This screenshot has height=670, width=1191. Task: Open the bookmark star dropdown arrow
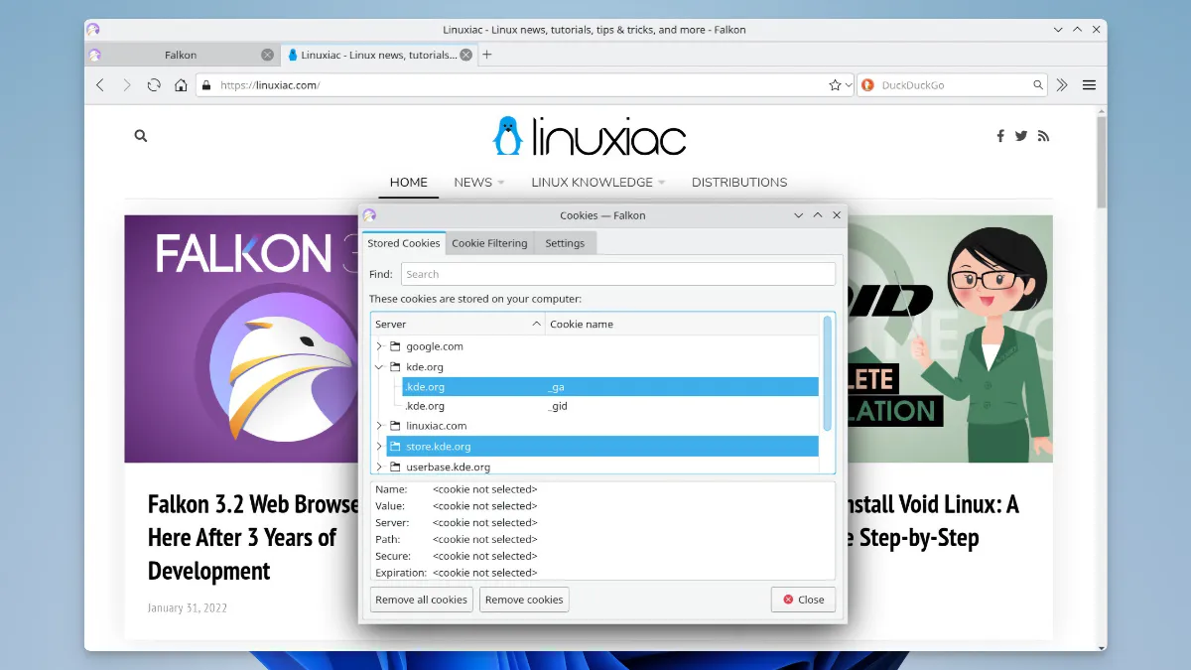click(849, 85)
